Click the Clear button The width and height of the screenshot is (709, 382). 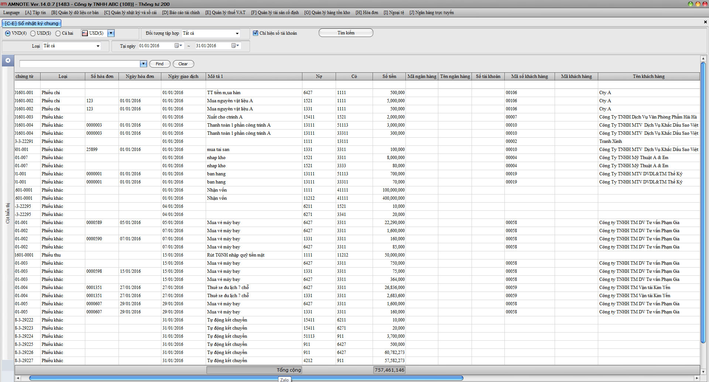(x=183, y=64)
